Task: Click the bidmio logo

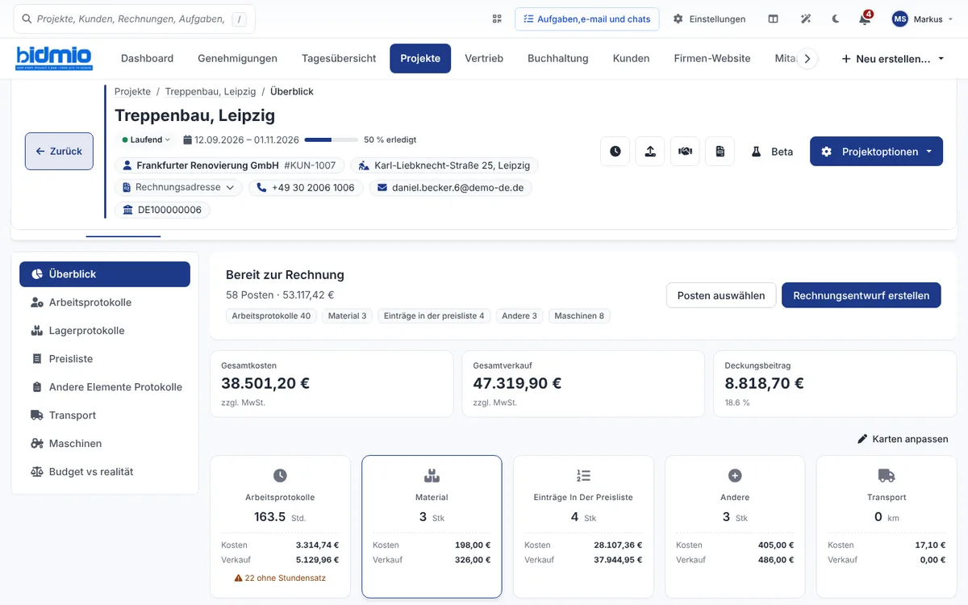Action: [55, 59]
